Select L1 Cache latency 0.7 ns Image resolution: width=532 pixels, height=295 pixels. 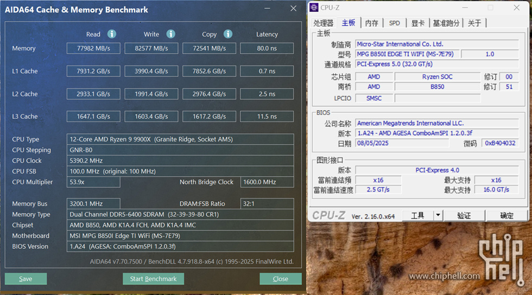pos(267,71)
